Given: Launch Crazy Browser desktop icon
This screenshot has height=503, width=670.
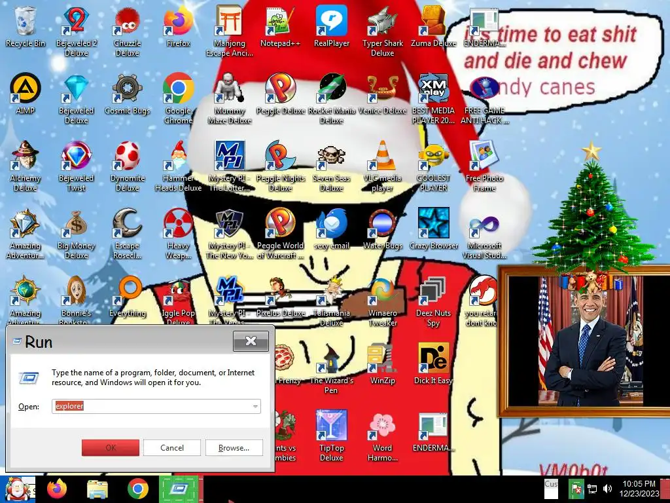Looking at the screenshot, I should tap(433, 229).
